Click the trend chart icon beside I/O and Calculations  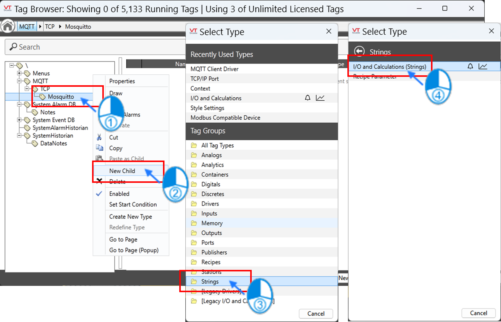pos(320,98)
